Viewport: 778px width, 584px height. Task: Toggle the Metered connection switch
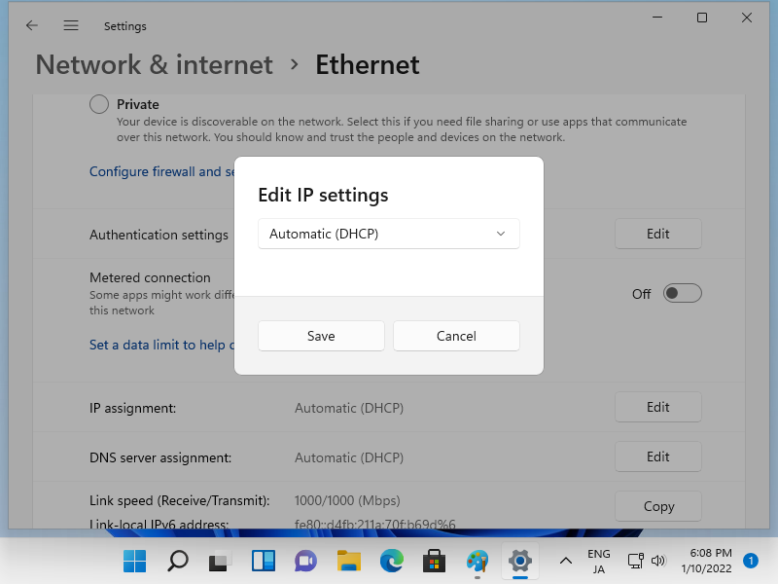click(x=682, y=293)
